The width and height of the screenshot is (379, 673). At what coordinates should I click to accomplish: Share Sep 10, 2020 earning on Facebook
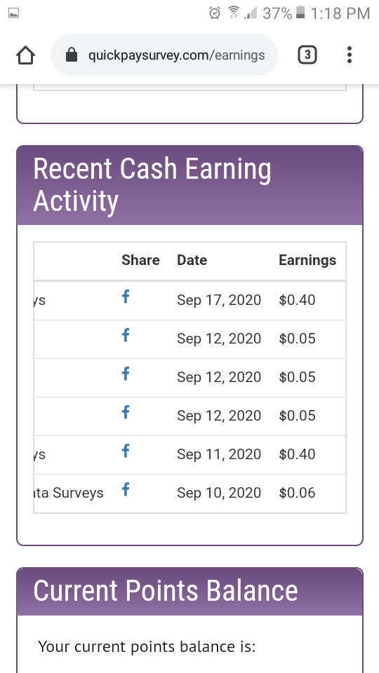126,489
